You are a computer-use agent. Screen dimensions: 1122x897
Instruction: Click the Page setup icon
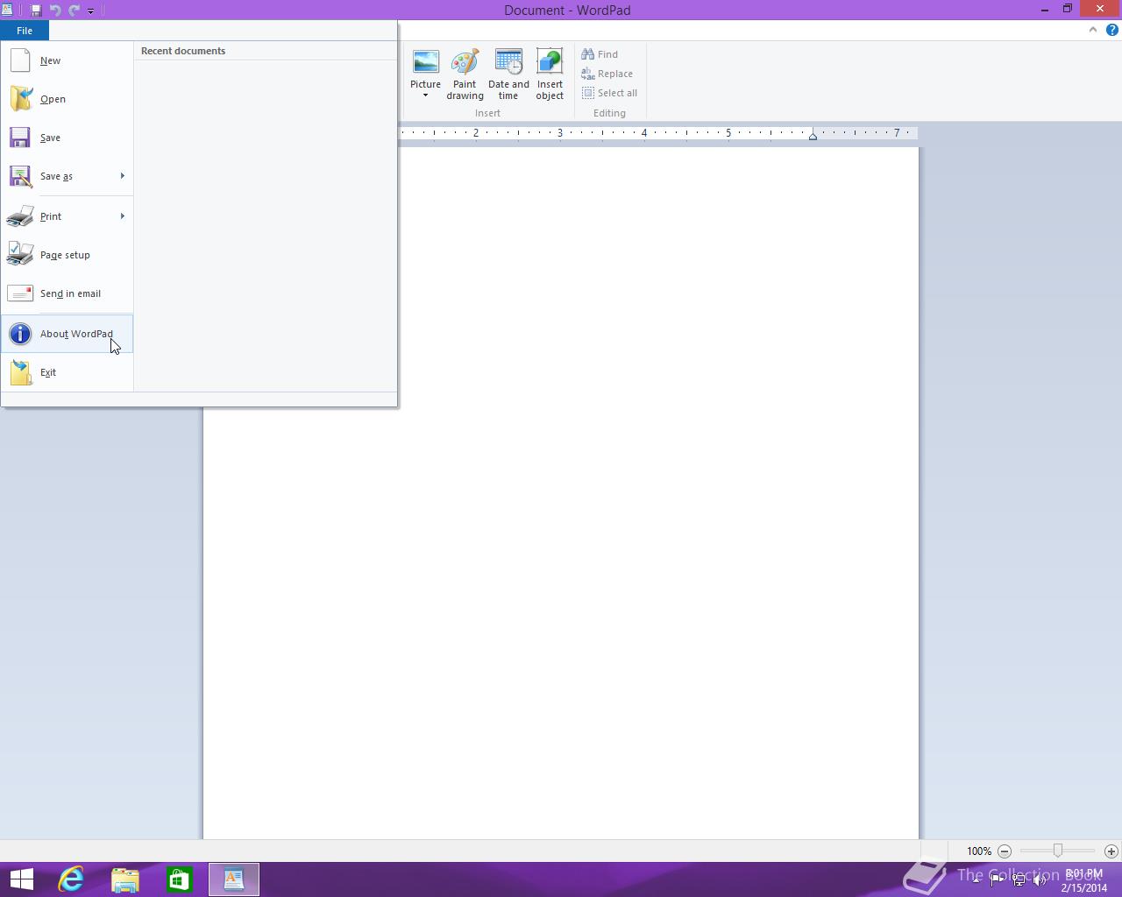(x=20, y=254)
